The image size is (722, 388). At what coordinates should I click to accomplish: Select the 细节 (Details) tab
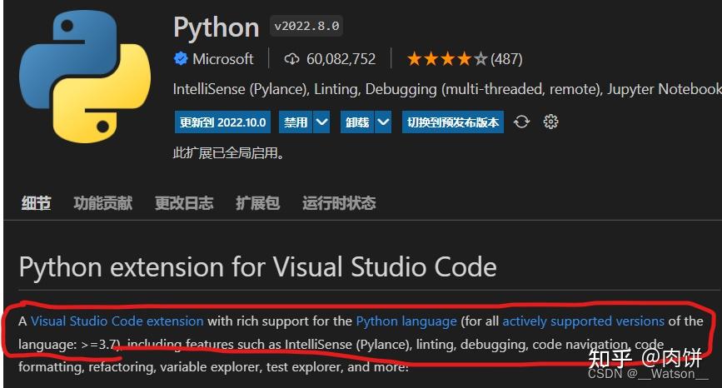36,203
